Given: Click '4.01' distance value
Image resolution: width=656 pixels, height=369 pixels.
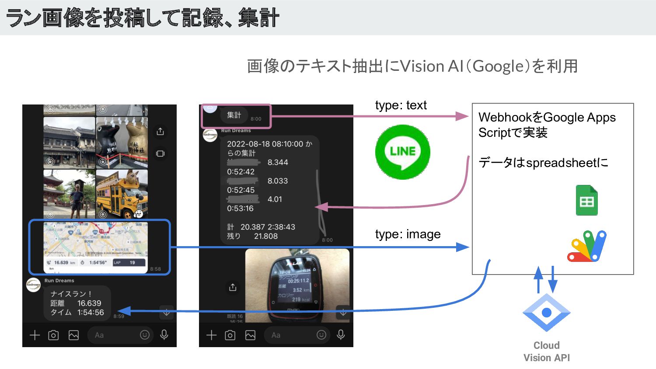Looking at the screenshot, I should click(275, 199).
